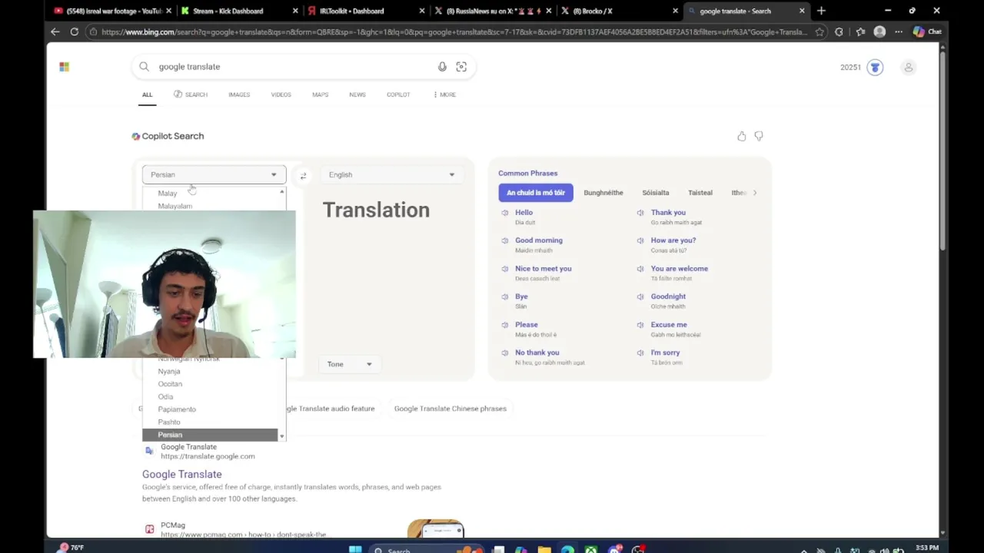The image size is (984, 553).
Task: Show more phrase categories with right chevron
Action: [x=754, y=193]
